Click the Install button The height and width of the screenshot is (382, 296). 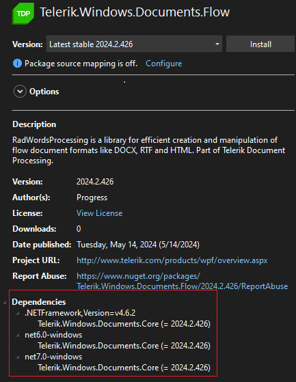coord(260,44)
